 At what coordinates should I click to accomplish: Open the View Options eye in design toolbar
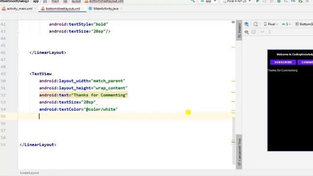pos(246,32)
